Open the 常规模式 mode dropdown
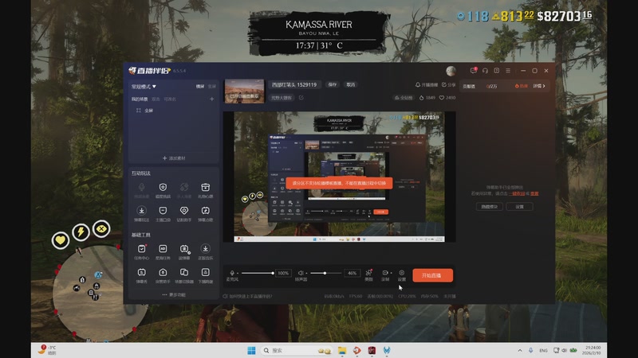Image resolution: width=638 pixels, height=358 pixels. coord(144,87)
